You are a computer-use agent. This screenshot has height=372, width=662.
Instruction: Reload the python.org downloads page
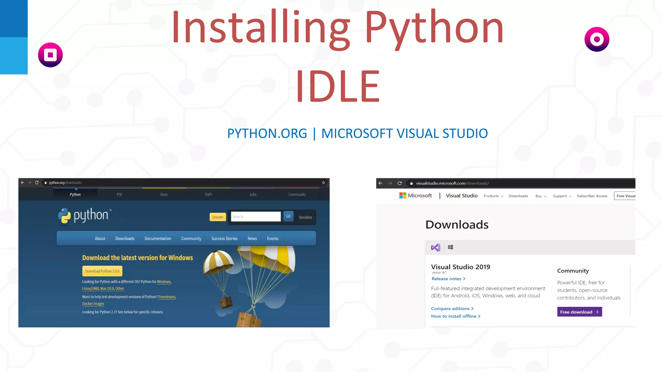coord(37,182)
